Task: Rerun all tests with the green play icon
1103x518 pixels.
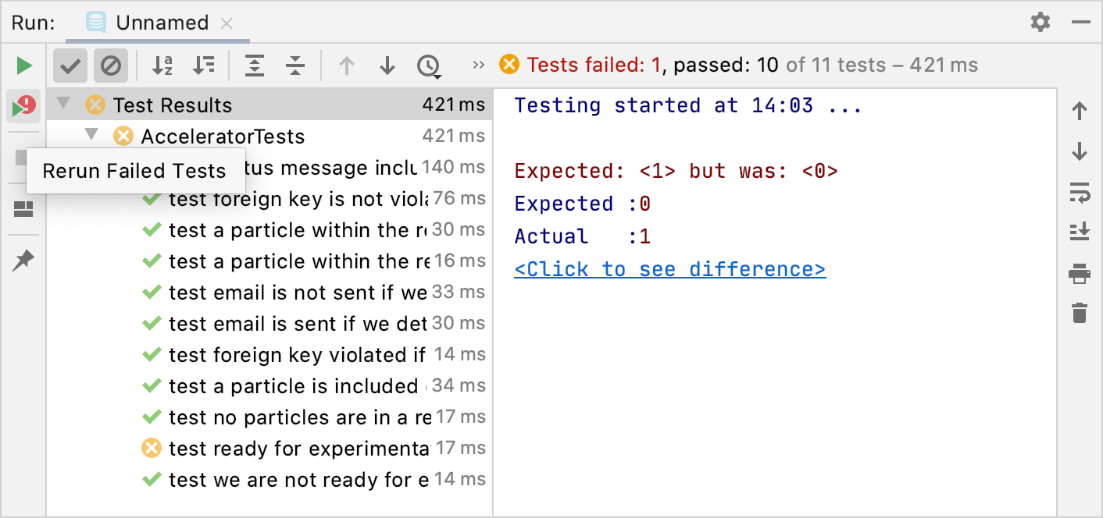Action: (x=23, y=65)
